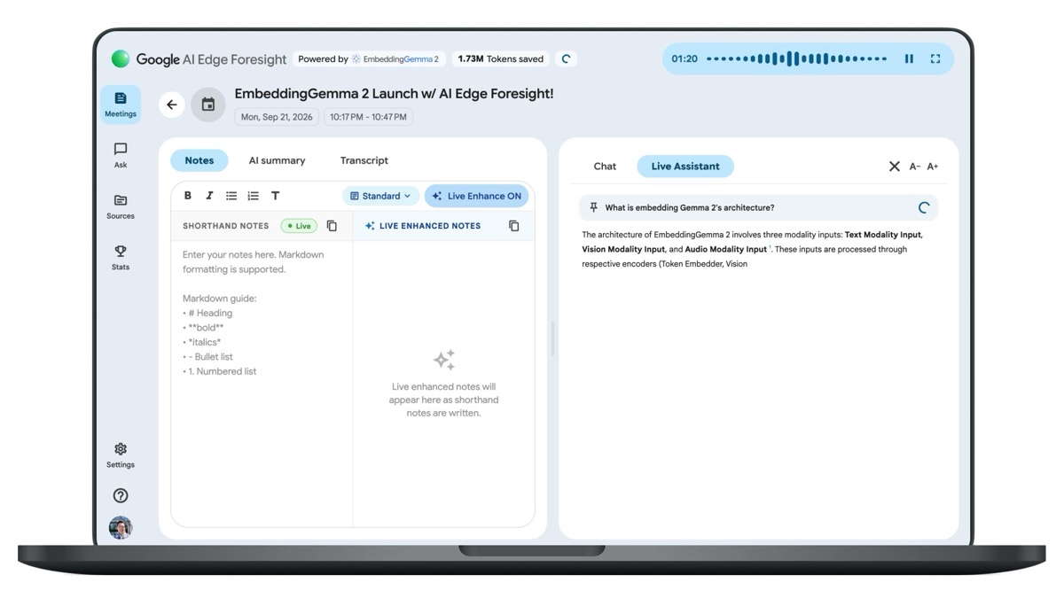The width and height of the screenshot is (1064, 598).
Task: Click the 1.73M Tokens saved badge
Action: click(x=501, y=59)
